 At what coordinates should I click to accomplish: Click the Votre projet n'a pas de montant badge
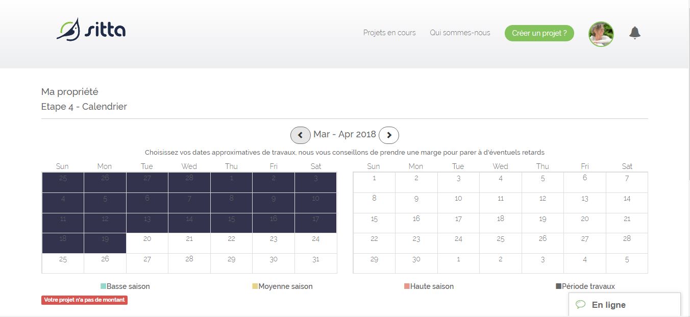click(x=85, y=300)
